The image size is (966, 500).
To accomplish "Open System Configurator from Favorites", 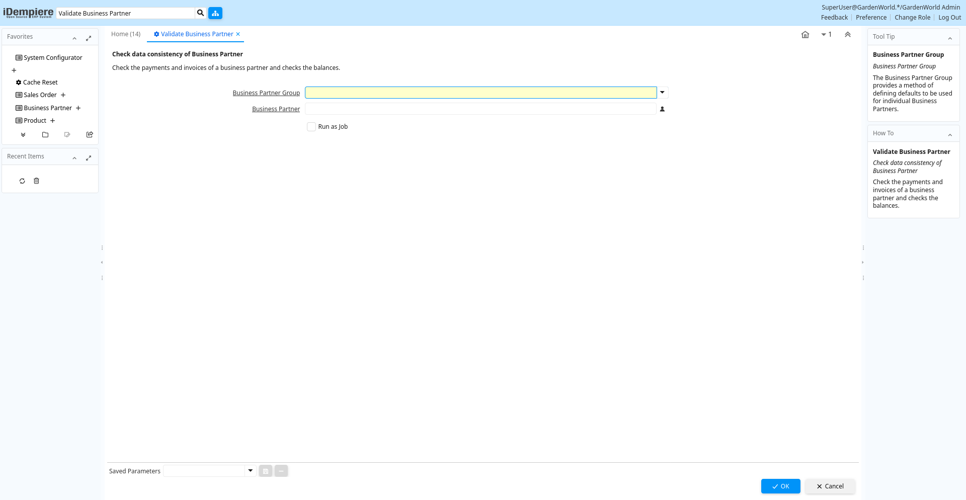I will [x=53, y=58].
